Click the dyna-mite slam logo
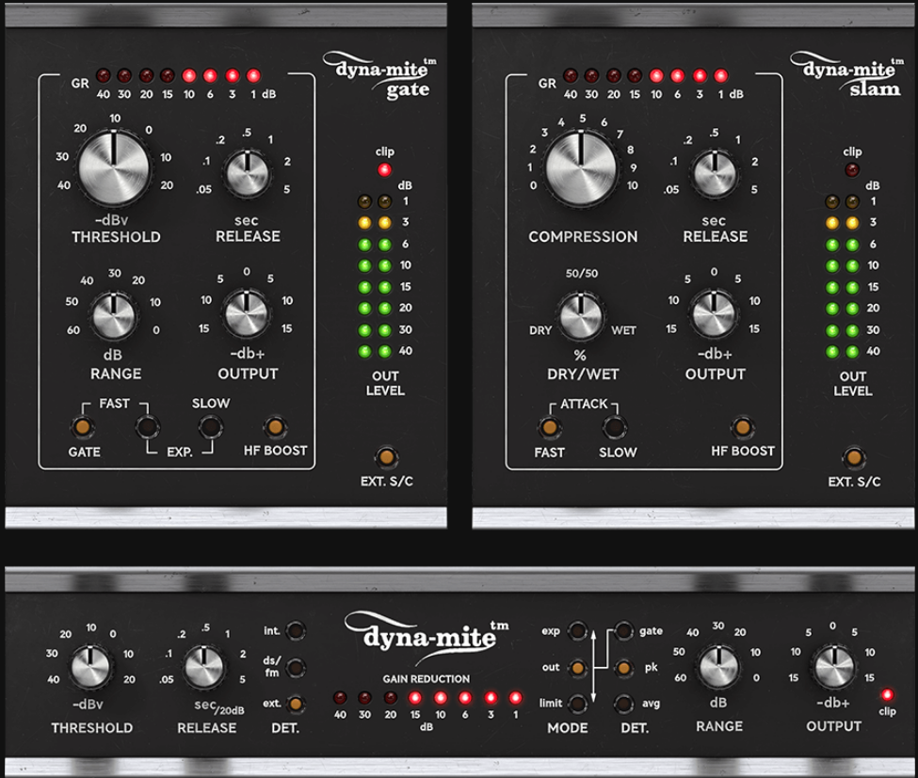The height and width of the screenshot is (778, 918). 847,76
